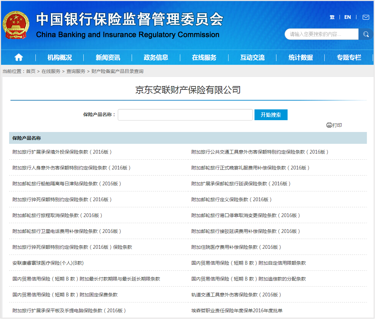
Task: Select 附加旅行人身意外伤害保额特别约定保险条款
Action: point(72,168)
